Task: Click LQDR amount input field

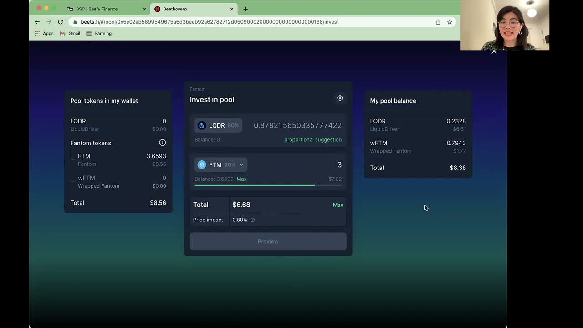Action: point(297,125)
